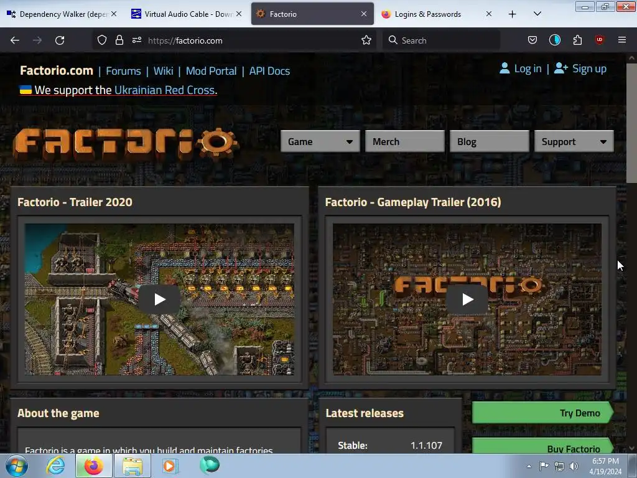Close the Dependency Walker tab
This screenshot has width=637, height=478.
[x=114, y=14]
